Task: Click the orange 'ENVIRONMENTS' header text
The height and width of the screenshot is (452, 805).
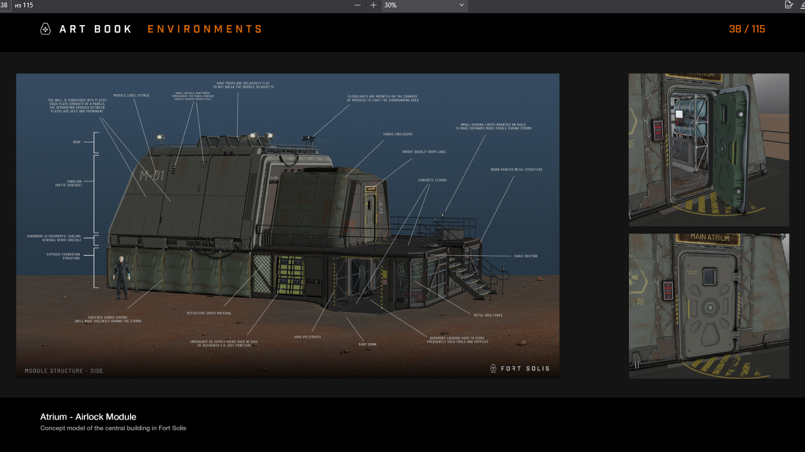Action: 204,29
